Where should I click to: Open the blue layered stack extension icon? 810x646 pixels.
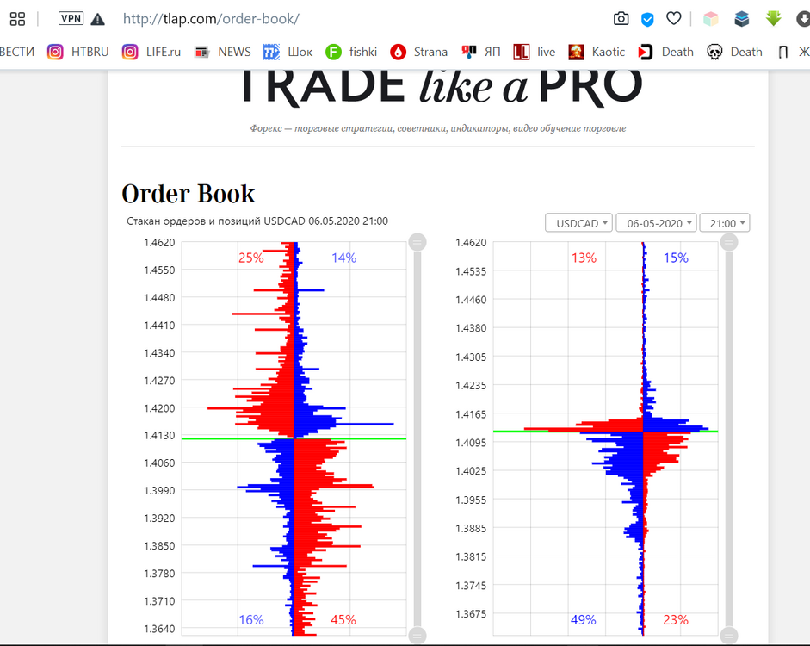click(742, 19)
